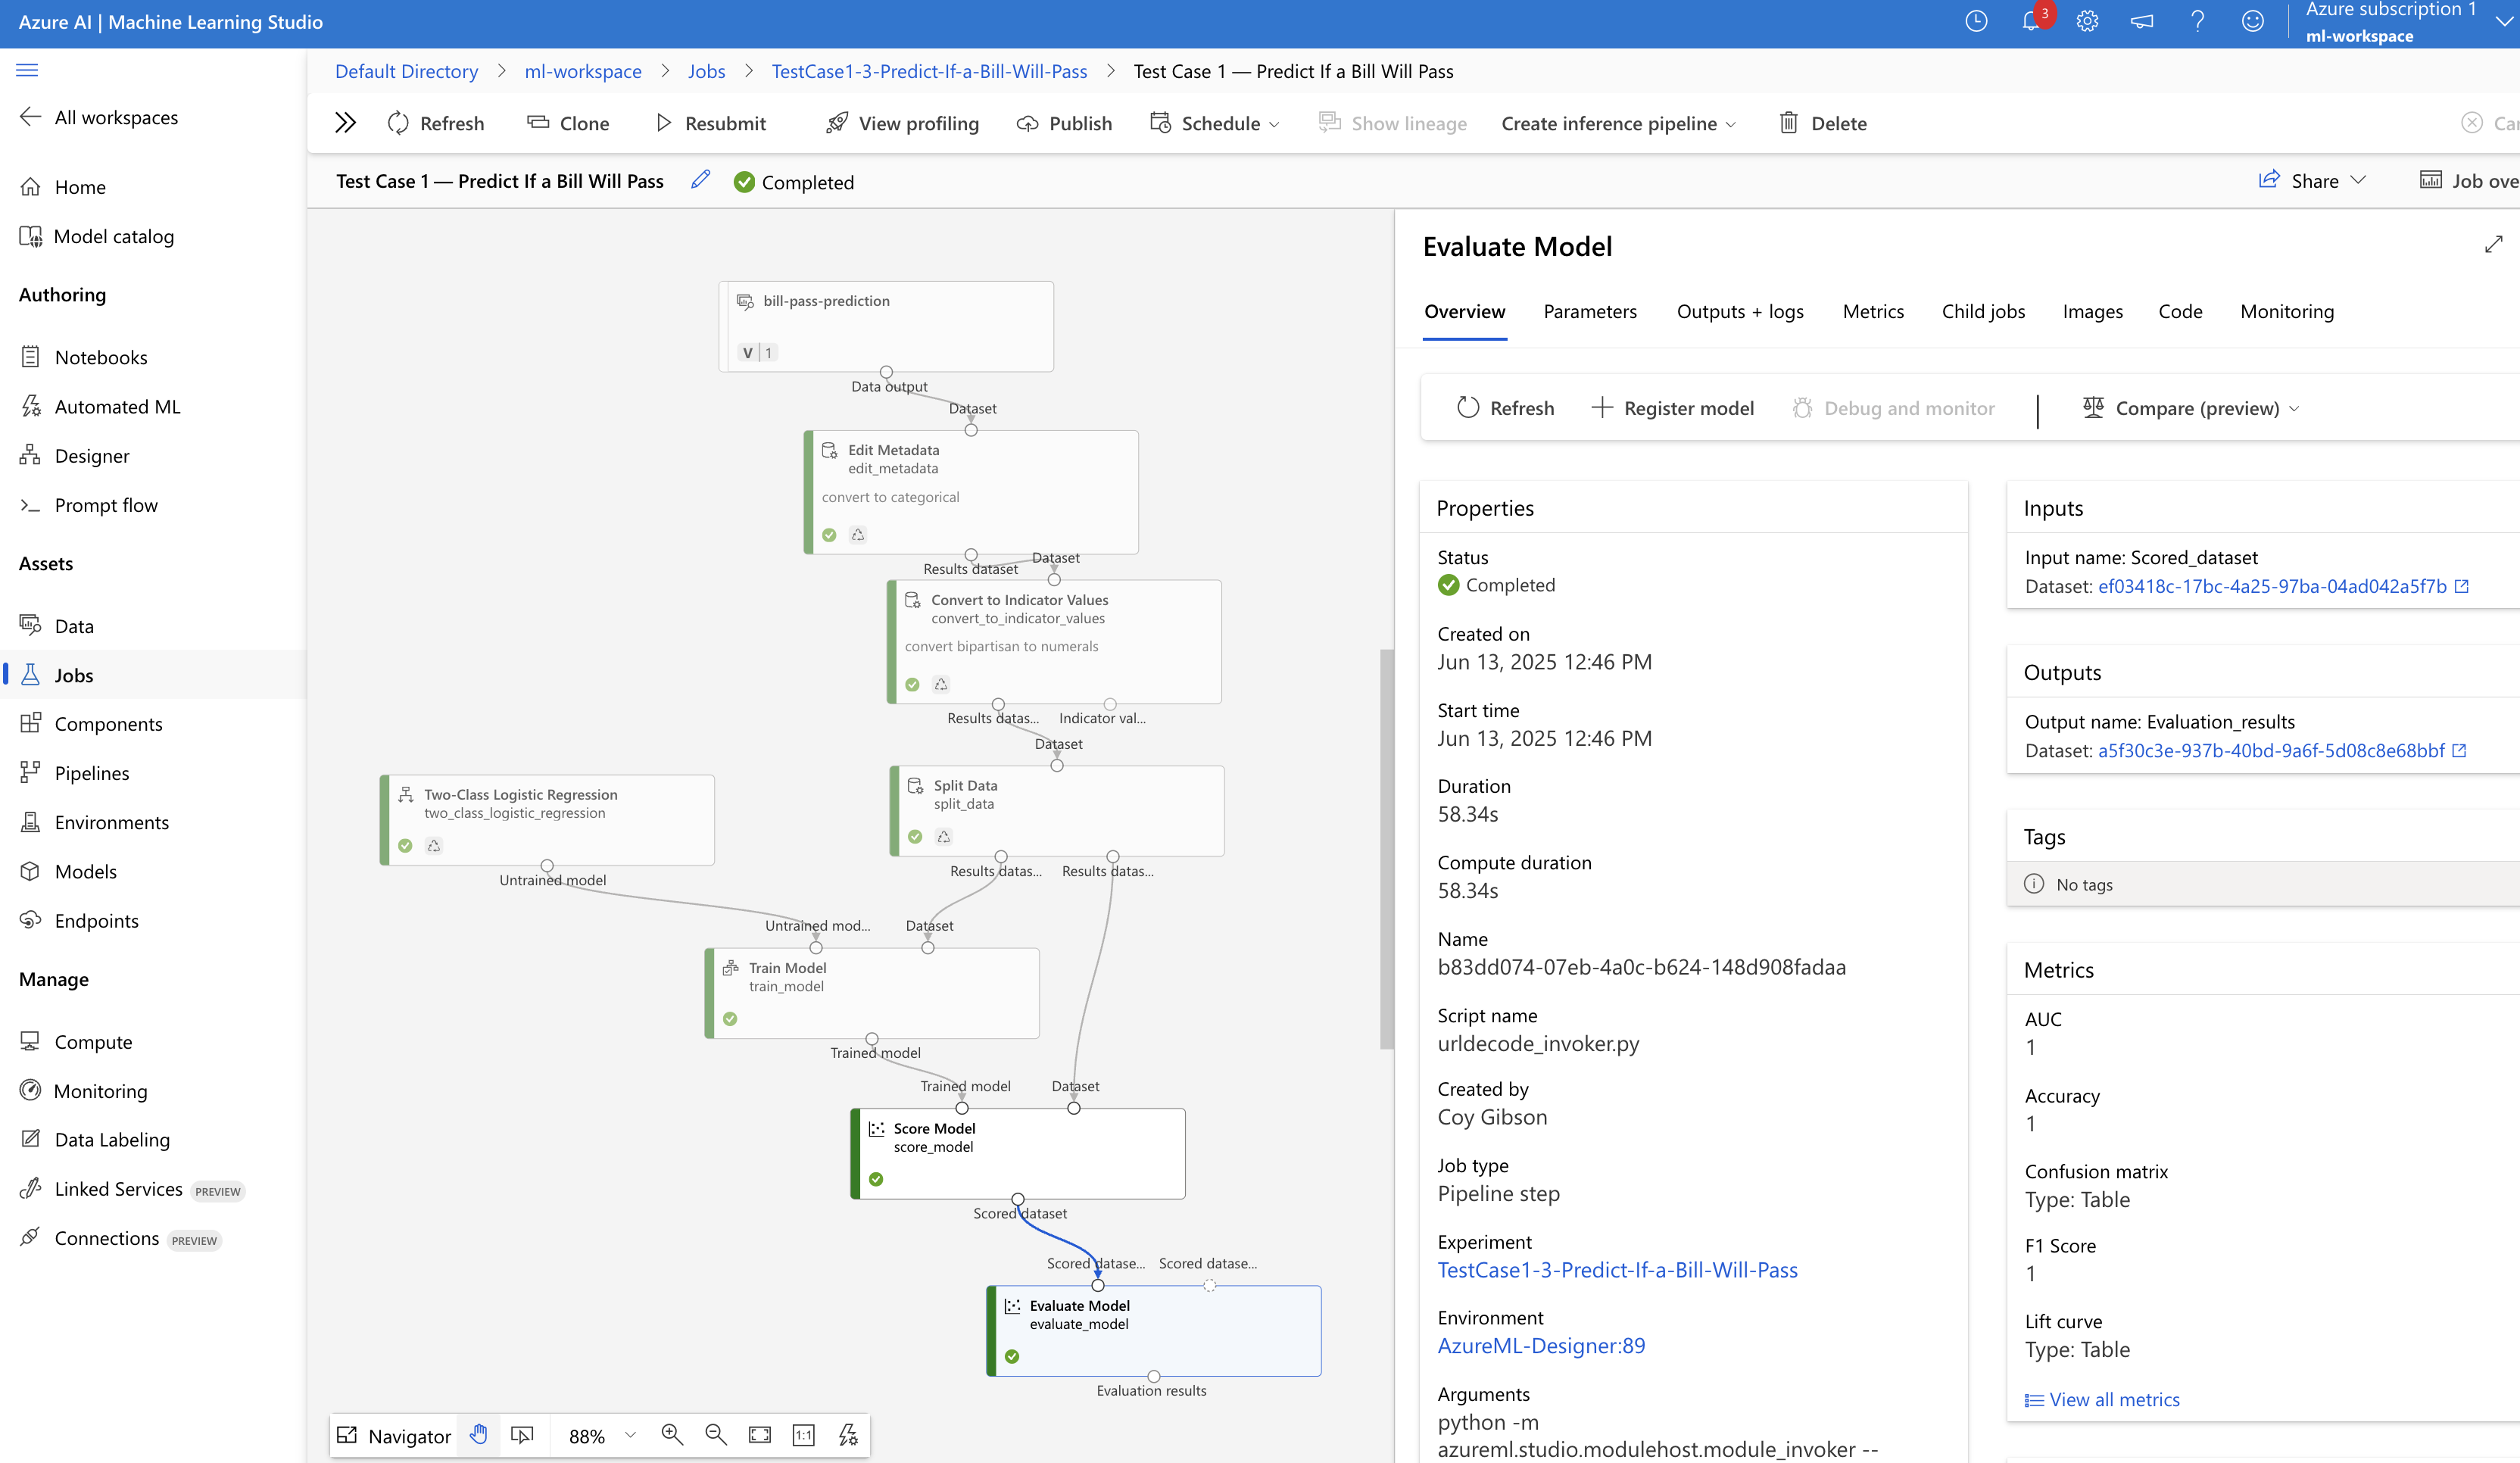The height and width of the screenshot is (1463, 2520).
Task: Select the pan hand tool
Action: click(479, 1435)
